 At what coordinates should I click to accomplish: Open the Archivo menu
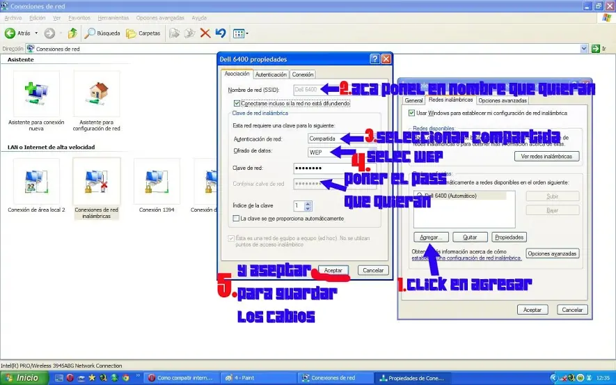click(13, 18)
